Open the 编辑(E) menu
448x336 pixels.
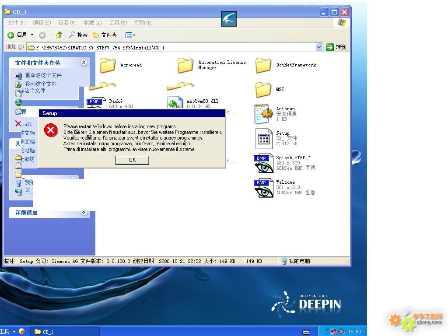pyautogui.click(x=42, y=23)
